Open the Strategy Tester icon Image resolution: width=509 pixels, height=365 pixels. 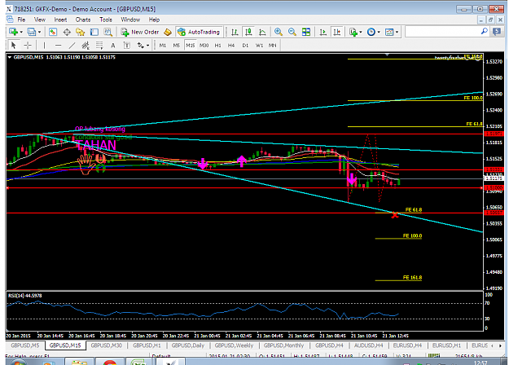pyautogui.click(x=108, y=32)
